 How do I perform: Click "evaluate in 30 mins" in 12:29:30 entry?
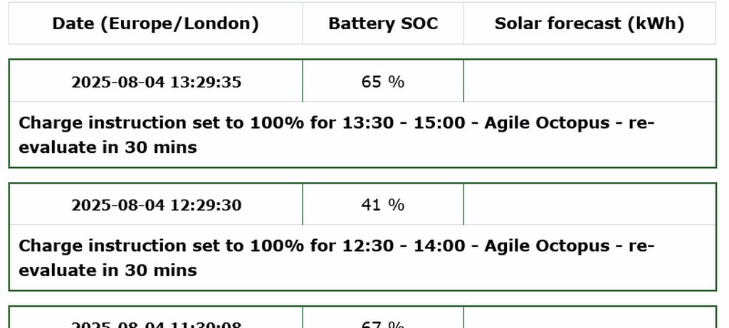click(107, 271)
